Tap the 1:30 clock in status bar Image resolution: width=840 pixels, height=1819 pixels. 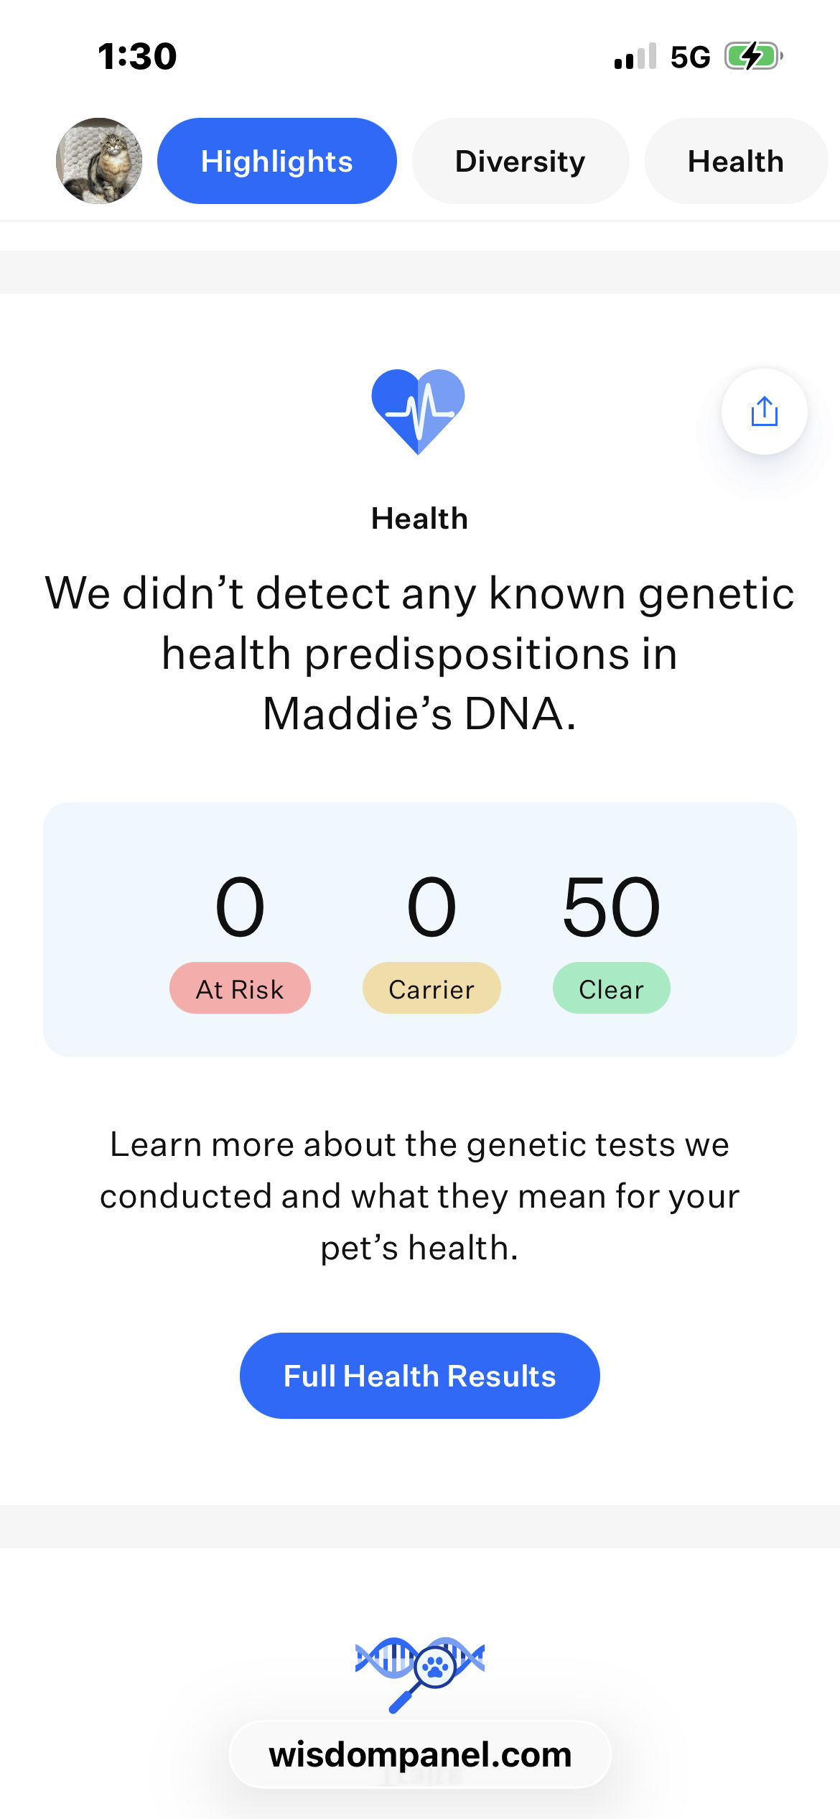137,56
